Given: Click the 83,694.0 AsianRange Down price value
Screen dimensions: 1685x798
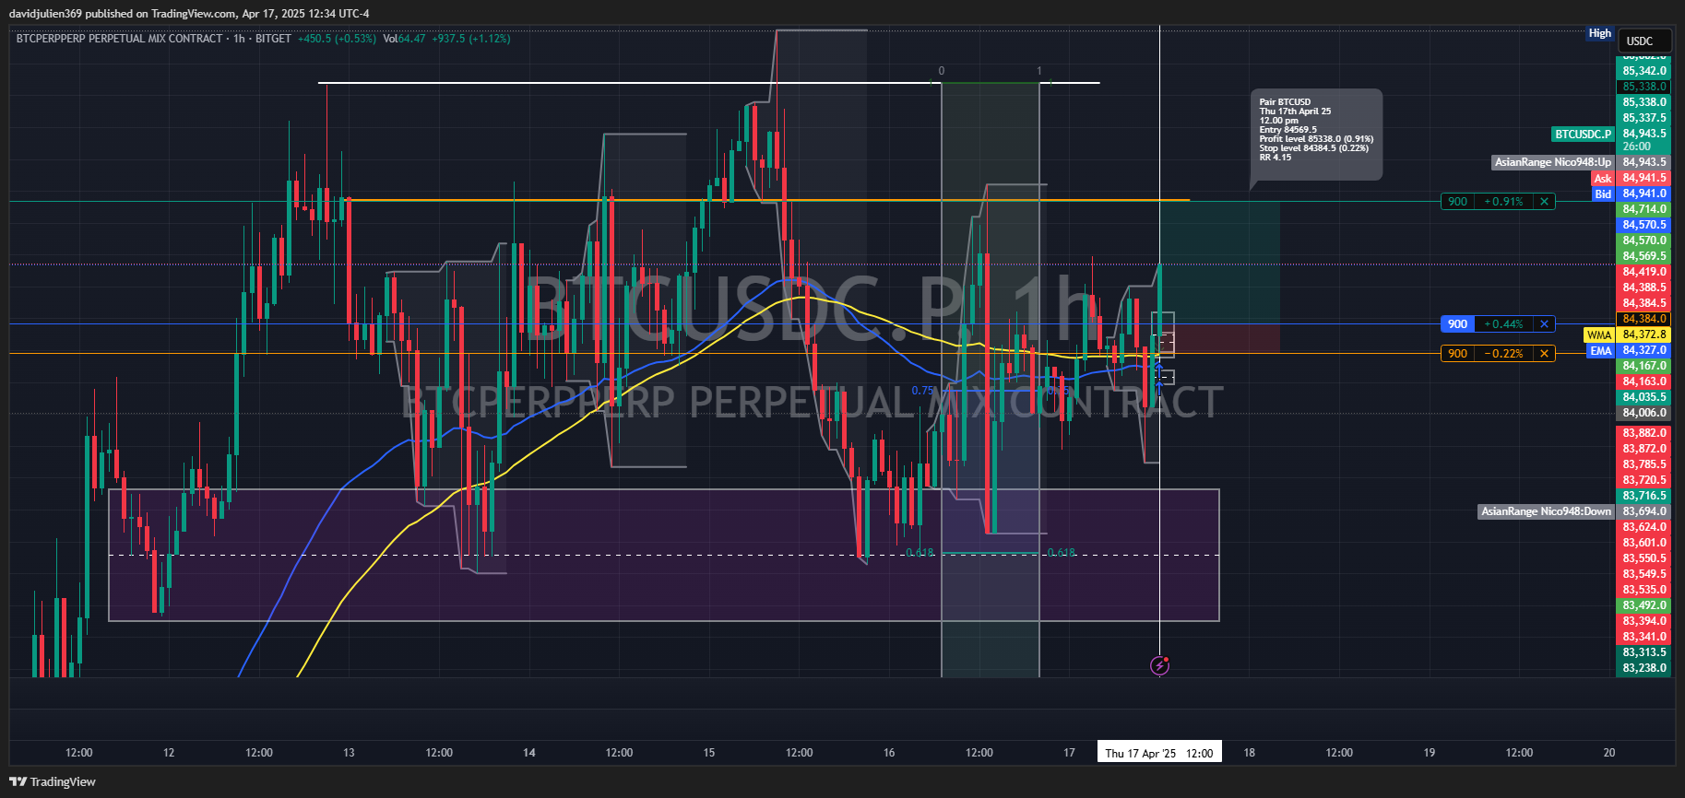Looking at the screenshot, I should point(1644,511).
